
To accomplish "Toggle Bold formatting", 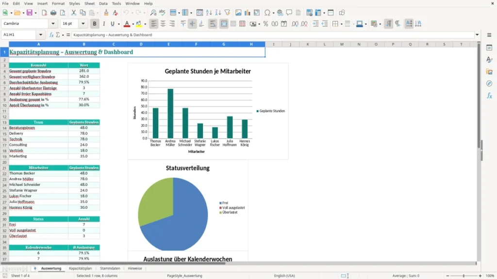I will 95,24.
